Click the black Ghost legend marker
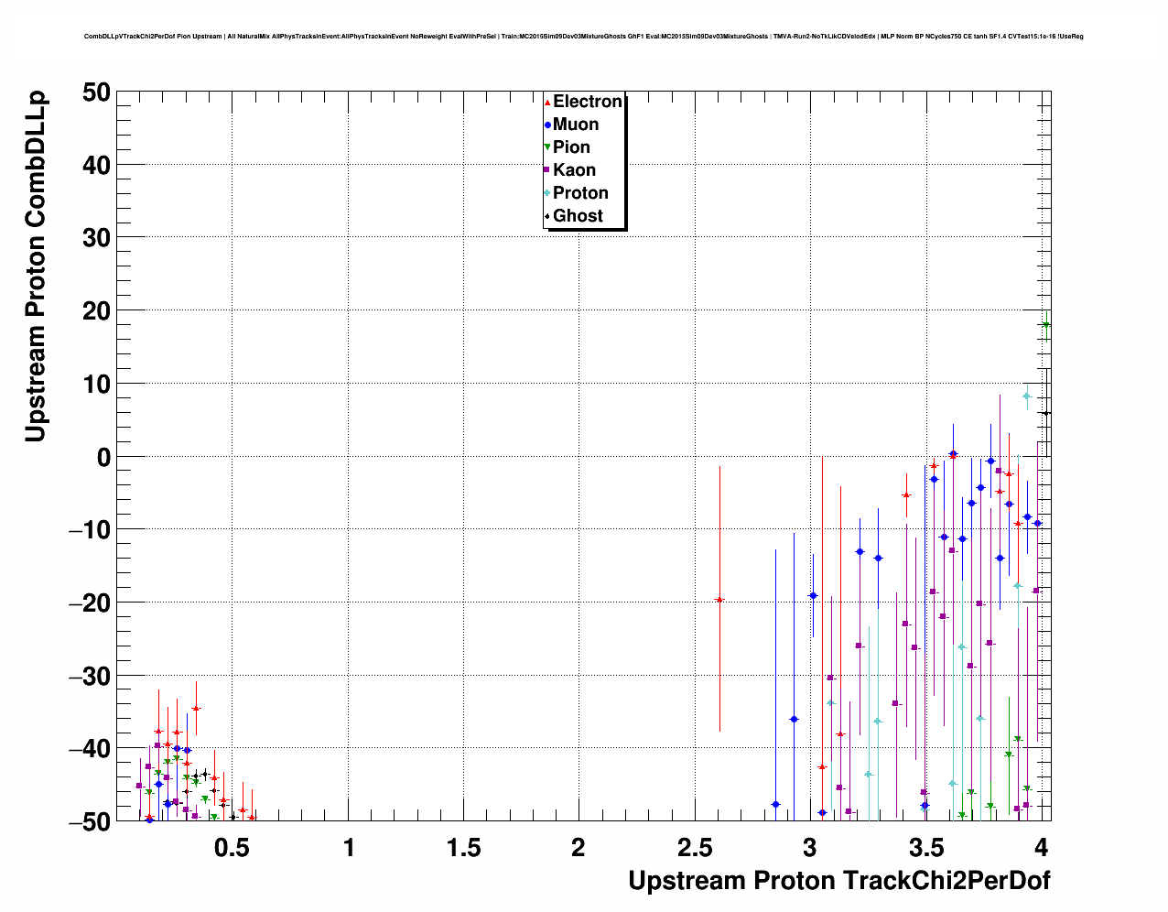The image size is (1168, 912). pos(547,216)
